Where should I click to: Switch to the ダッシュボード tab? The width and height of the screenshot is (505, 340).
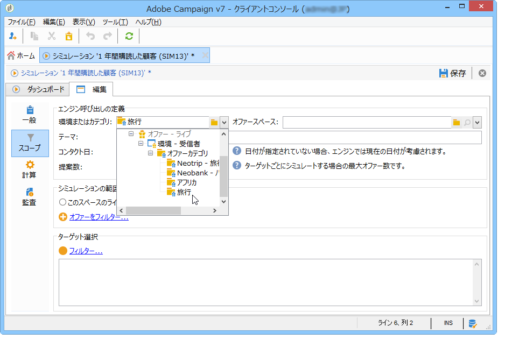[38, 89]
